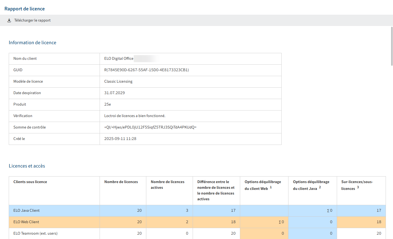
Task: Click the sum symbol cell in ELO Web Client row
Action: pos(281,222)
